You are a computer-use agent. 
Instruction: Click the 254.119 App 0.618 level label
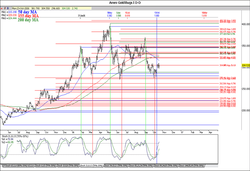(x=227, y=87)
